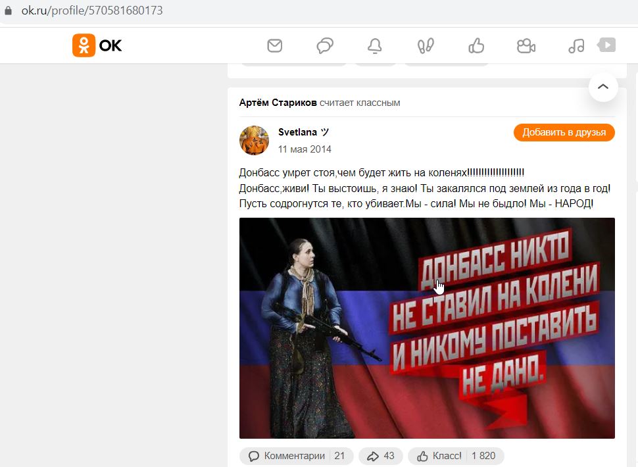Open the events thumbs-up icon in header
The width and height of the screenshot is (638, 467).
click(476, 45)
